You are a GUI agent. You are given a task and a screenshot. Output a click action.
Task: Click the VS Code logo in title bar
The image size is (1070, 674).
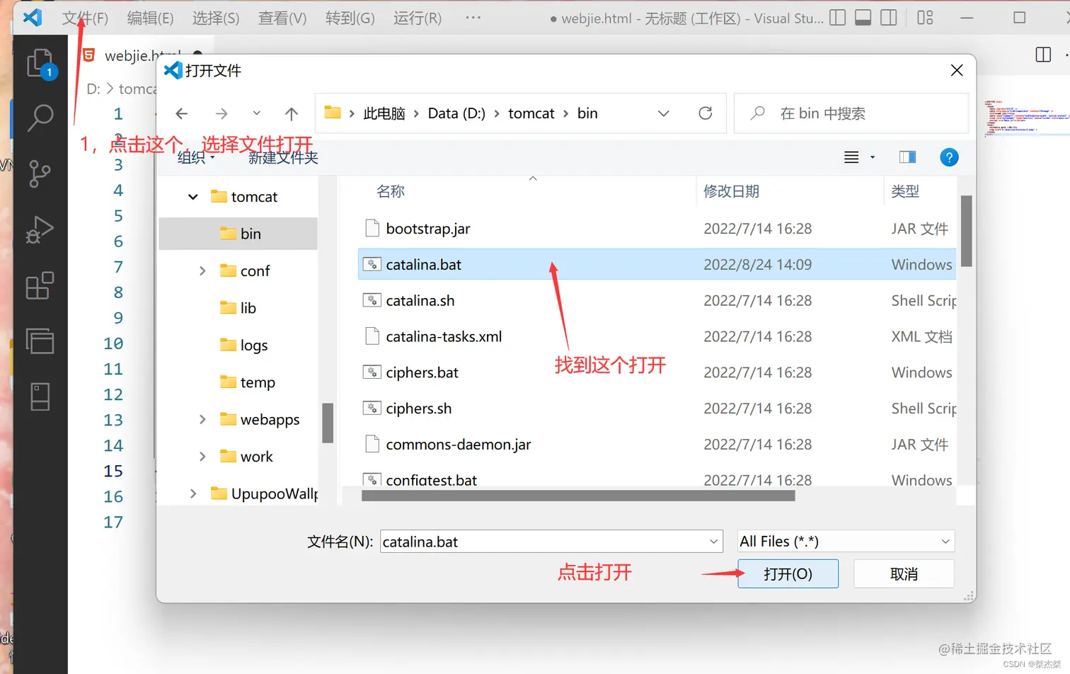pyautogui.click(x=33, y=17)
